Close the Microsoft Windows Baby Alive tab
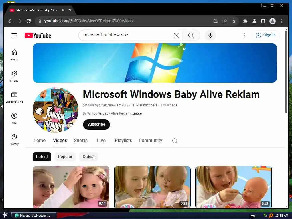Viewport: 292px width, 219px height. (x=70, y=10)
